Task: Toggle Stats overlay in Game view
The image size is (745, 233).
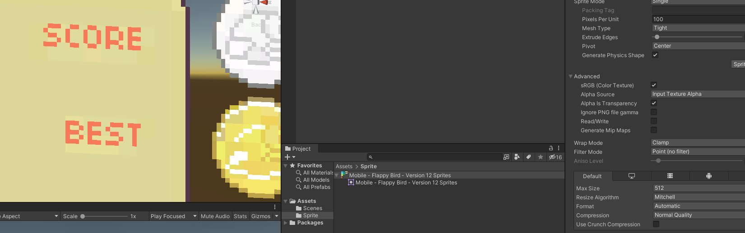Action: (241, 216)
